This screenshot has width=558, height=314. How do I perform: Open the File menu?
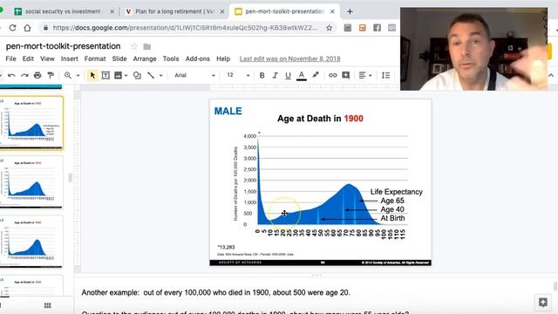click(x=10, y=58)
